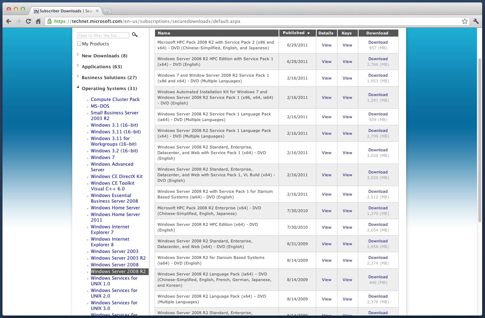This screenshot has width=485, height=318.
Task: Open MS-DOS category link
Action: (100, 106)
